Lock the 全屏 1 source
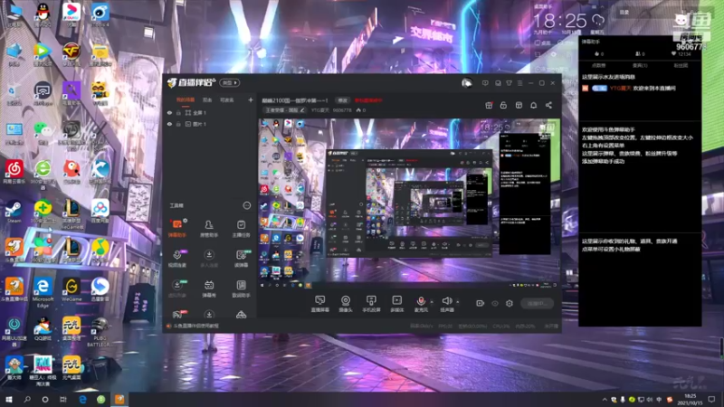The width and height of the screenshot is (724, 407). click(178, 112)
